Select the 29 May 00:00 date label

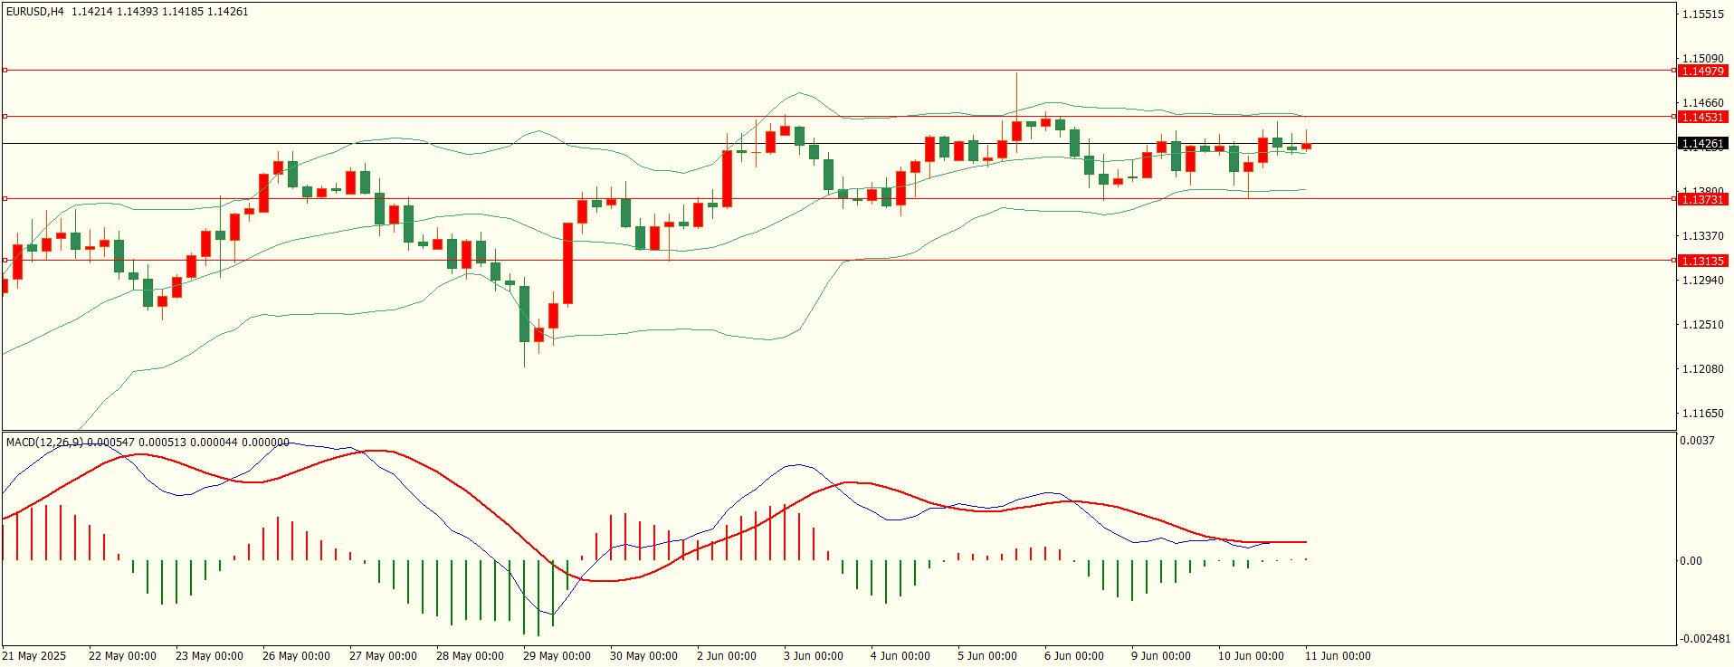pos(557,656)
